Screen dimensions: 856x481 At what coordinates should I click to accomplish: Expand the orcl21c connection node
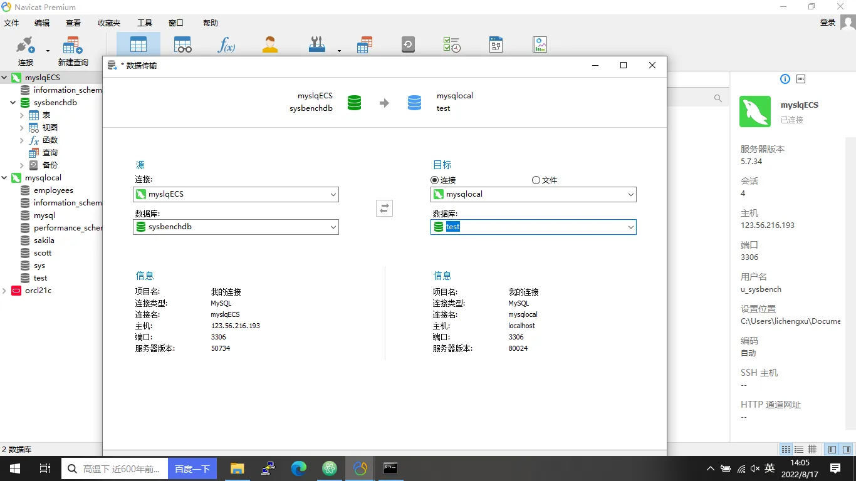coord(4,291)
